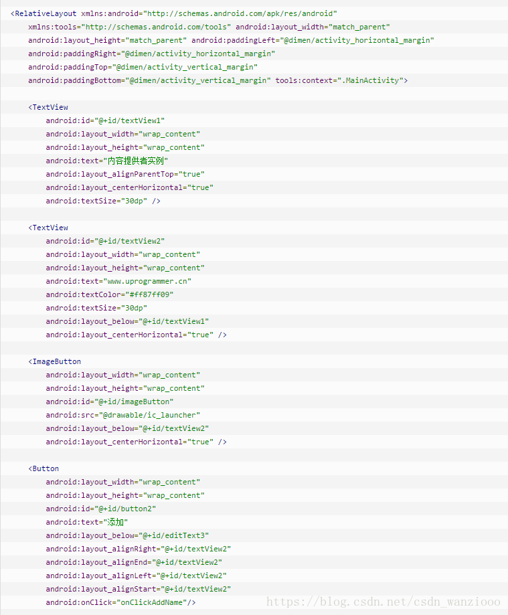Select the text line "内容提供者实例"

point(106,161)
